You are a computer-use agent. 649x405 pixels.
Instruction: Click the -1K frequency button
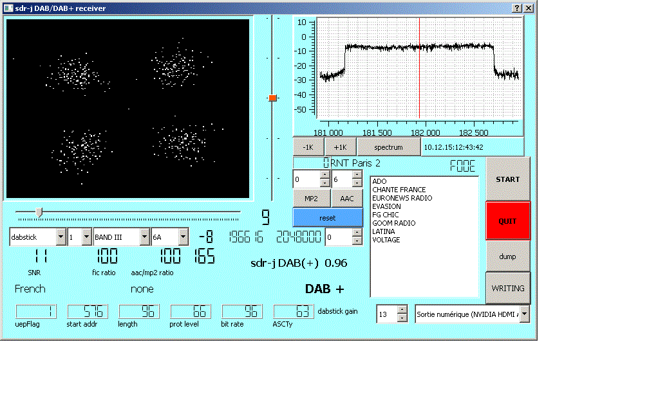[x=308, y=147]
